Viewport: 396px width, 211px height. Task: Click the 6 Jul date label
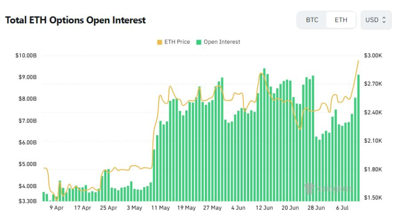[343, 208]
